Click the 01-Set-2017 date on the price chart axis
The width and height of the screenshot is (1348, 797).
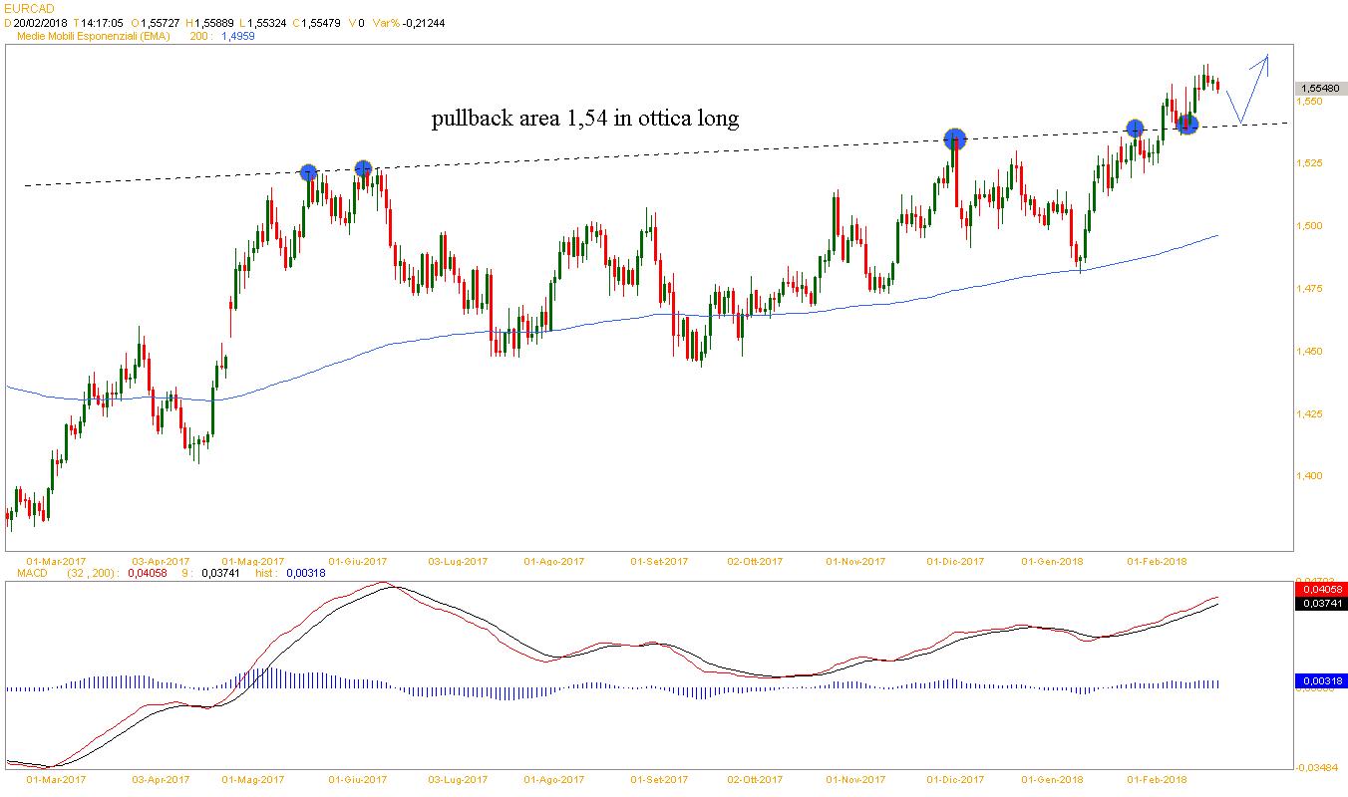tap(659, 561)
